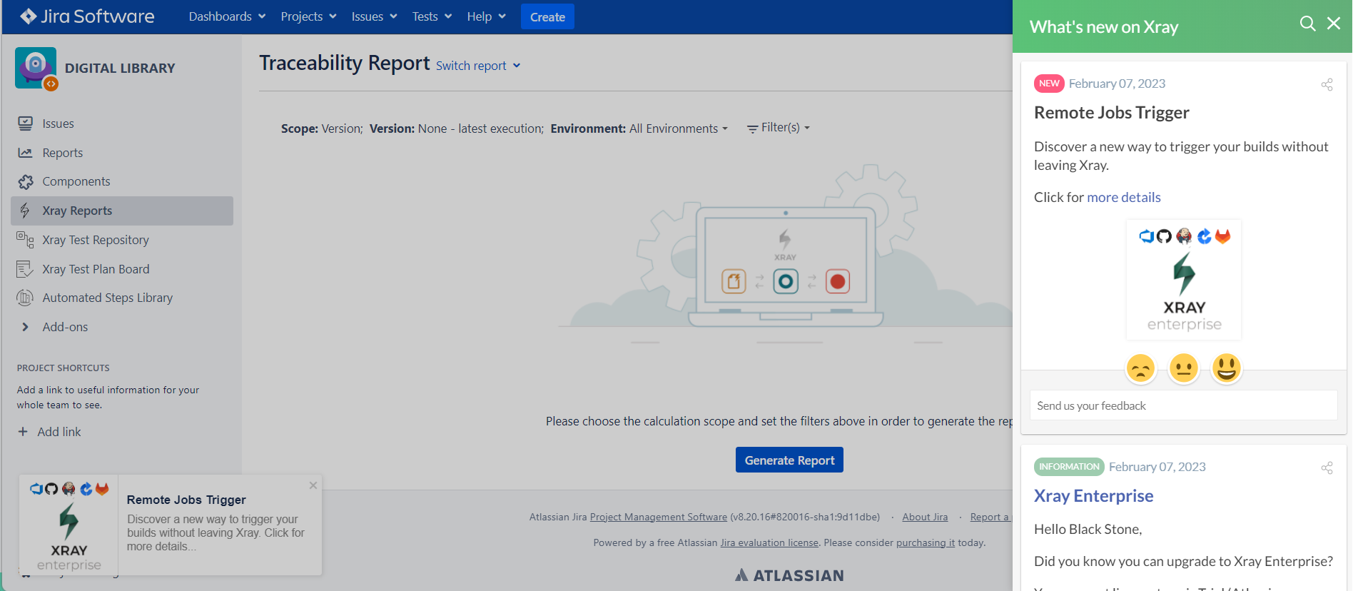Open the Switch report dropdown
The image size is (1353, 591).
(x=478, y=66)
